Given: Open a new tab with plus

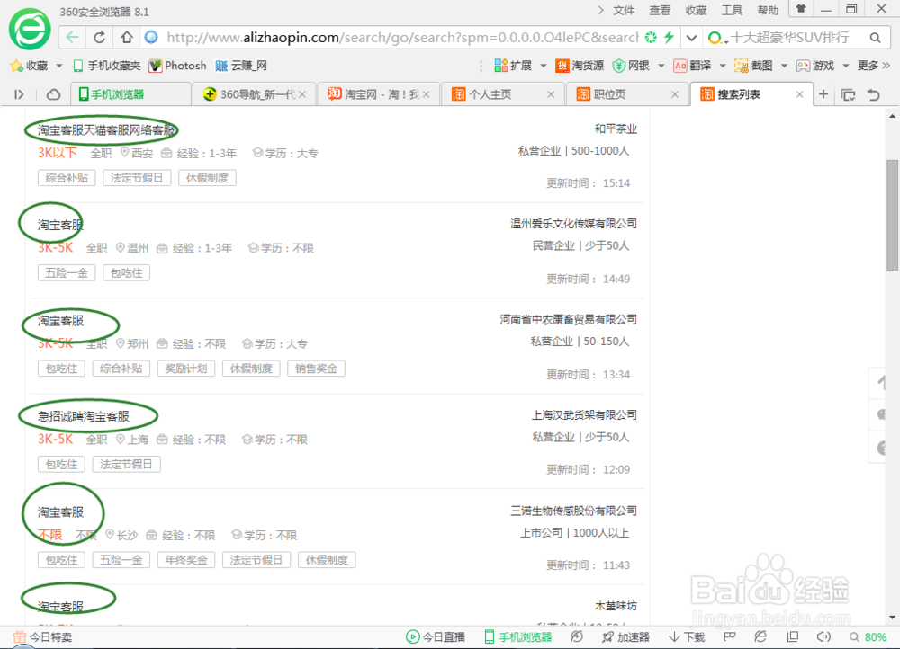Looking at the screenshot, I should tap(823, 94).
